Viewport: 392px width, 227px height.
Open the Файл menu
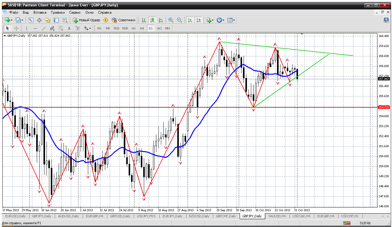pyautogui.click(x=14, y=12)
